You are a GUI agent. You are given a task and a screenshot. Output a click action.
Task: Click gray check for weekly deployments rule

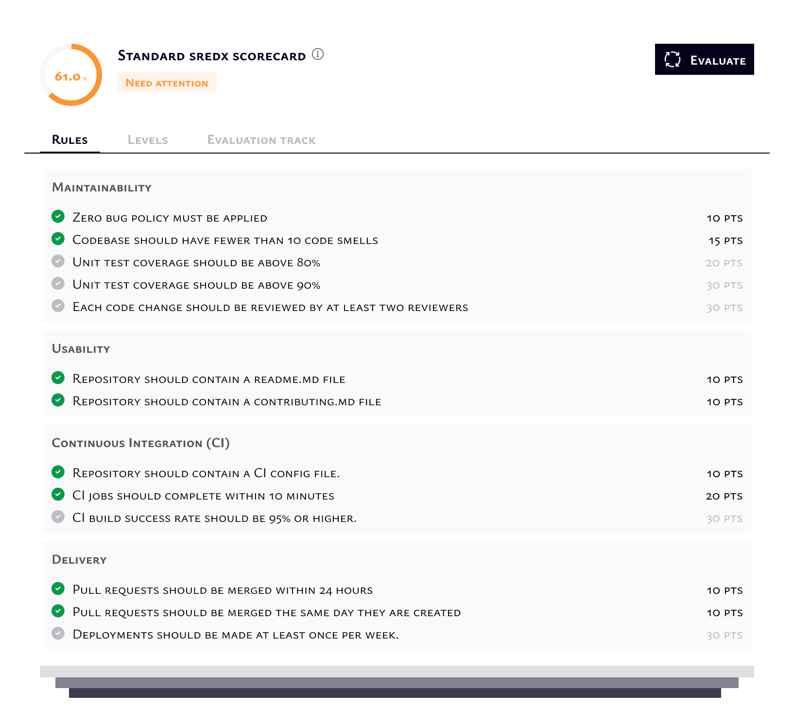coord(58,633)
